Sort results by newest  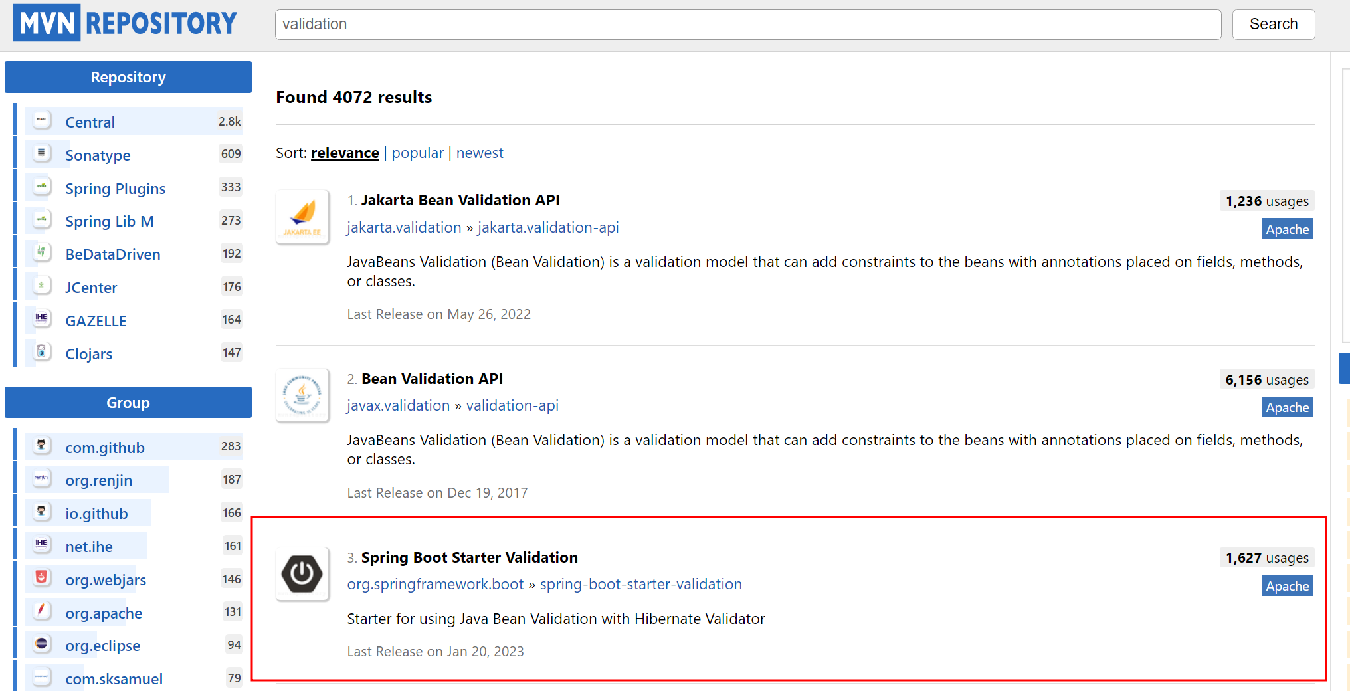pyautogui.click(x=480, y=153)
